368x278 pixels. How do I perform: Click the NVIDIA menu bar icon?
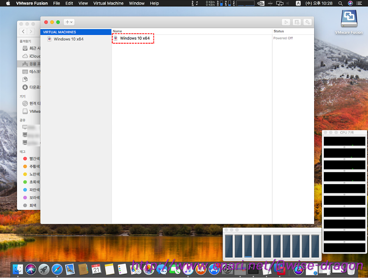click(x=261, y=3)
